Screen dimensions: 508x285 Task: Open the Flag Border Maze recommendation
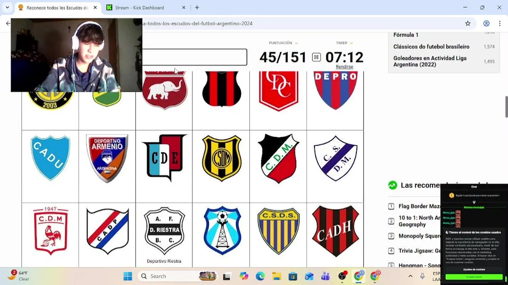point(419,206)
